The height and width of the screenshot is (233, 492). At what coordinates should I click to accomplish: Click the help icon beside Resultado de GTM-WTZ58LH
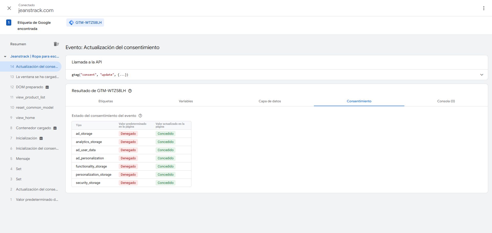point(130,91)
